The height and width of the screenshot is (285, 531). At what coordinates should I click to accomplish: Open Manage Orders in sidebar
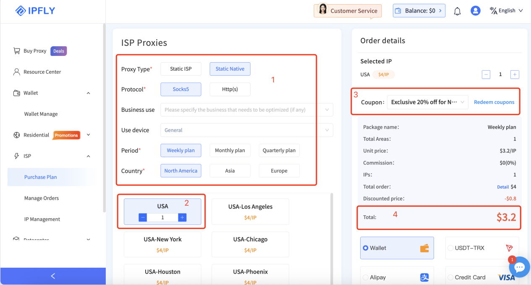point(42,198)
